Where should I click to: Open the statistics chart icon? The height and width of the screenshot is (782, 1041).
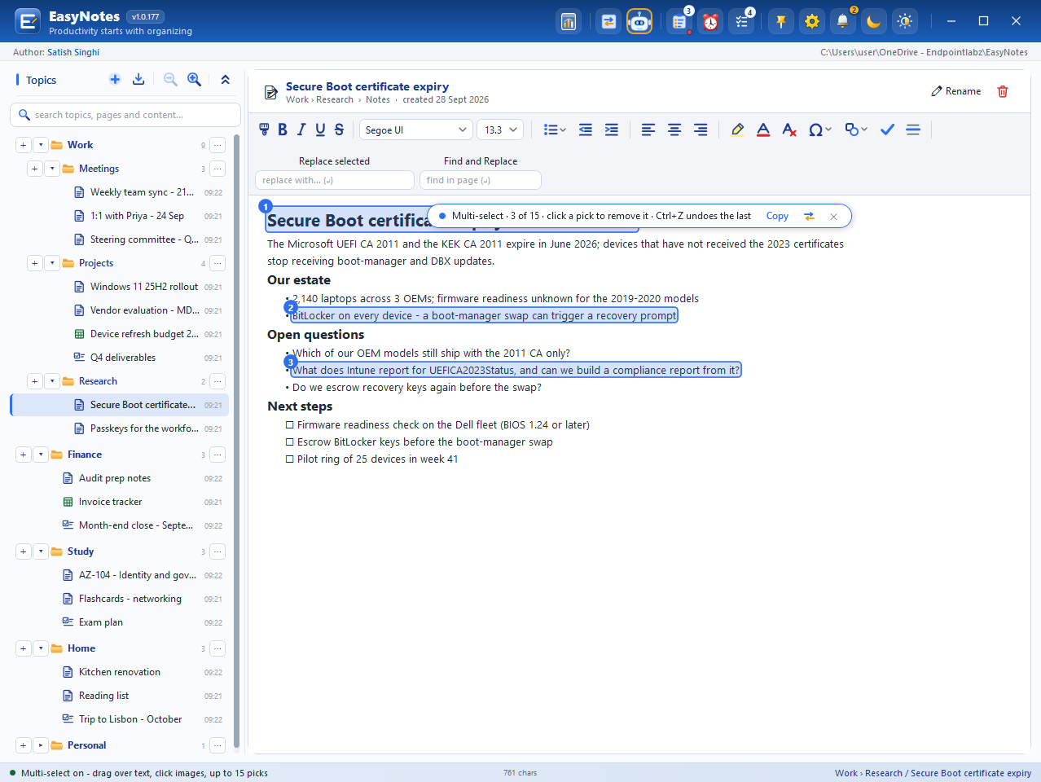click(569, 22)
